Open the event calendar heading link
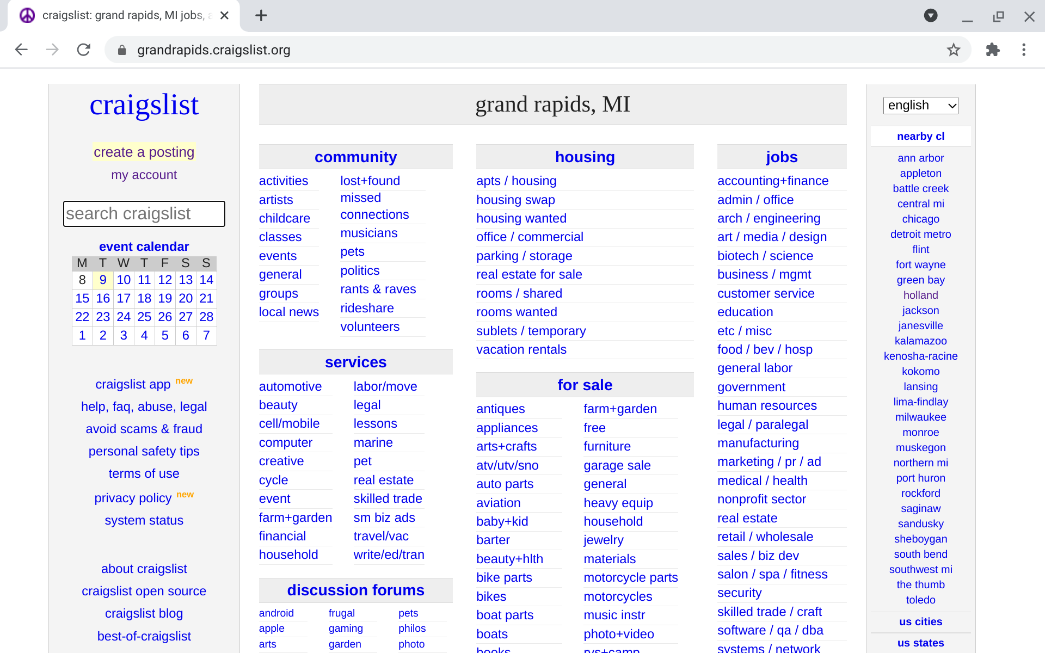The height and width of the screenshot is (653, 1045). click(144, 247)
